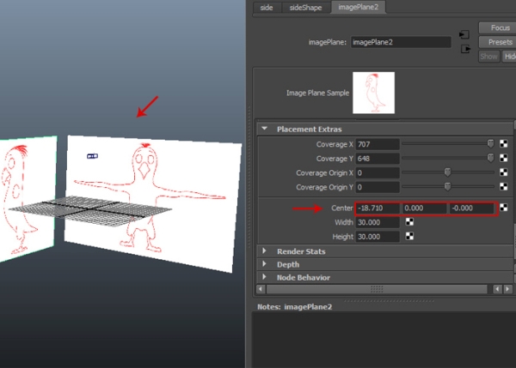Click the Coverage Origin X checker icon

point(503,172)
